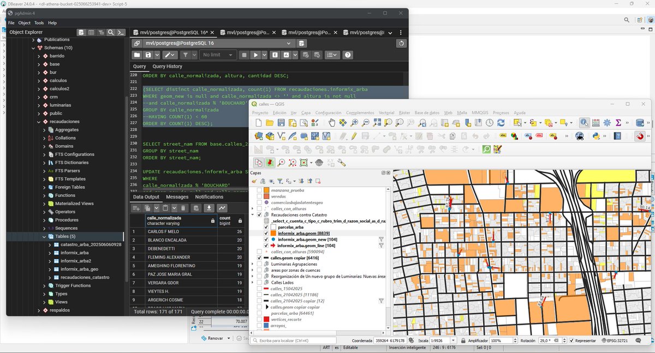Open the No limit rows dropdown

click(218, 55)
